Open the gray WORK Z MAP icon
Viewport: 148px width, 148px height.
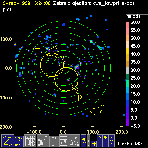pos(54,142)
